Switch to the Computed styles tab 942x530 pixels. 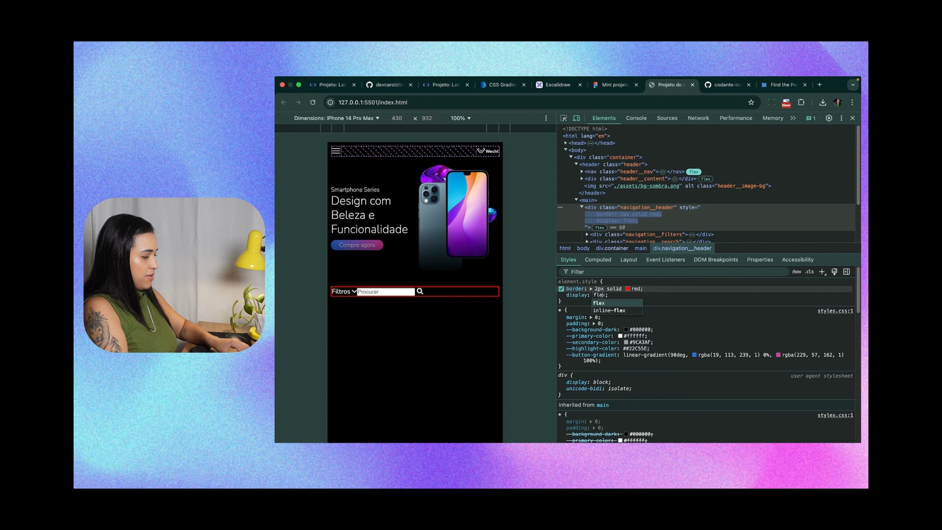(x=598, y=260)
